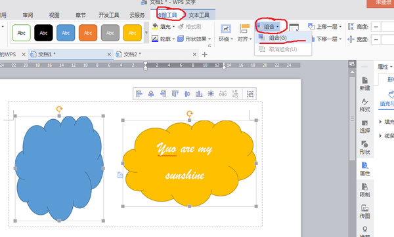Click the 'sunshine' text in yellow cloud
Image resolution: width=394 pixels, height=237 pixels.
[x=185, y=175]
